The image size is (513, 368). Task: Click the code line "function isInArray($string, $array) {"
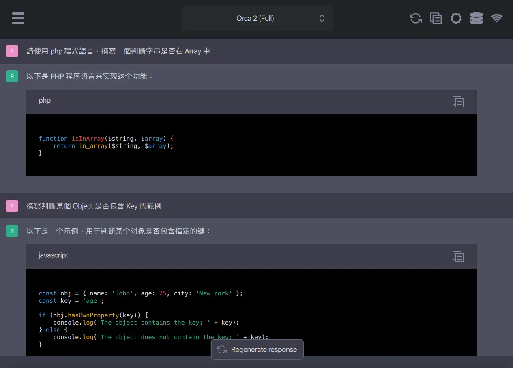tap(106, 139)
